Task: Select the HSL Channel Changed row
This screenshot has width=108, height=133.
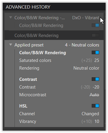Action: 59,114
